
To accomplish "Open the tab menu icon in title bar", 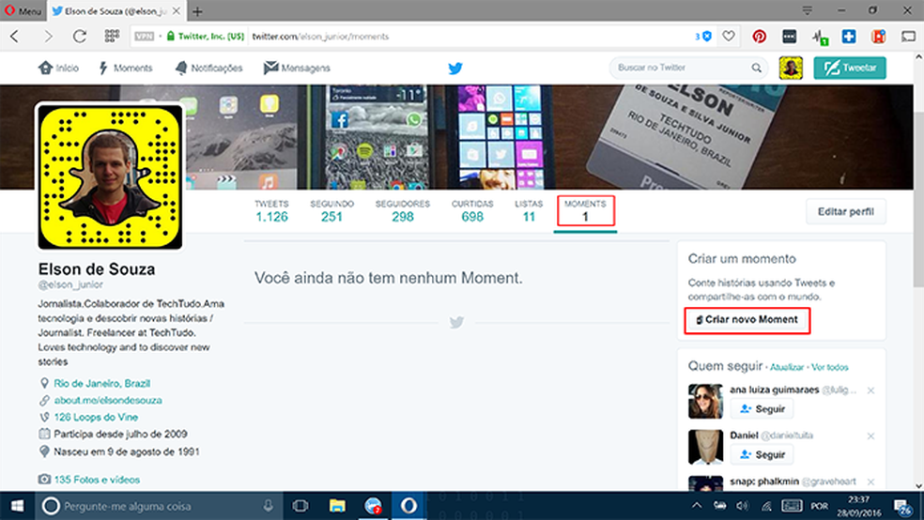I will (808, 10).
